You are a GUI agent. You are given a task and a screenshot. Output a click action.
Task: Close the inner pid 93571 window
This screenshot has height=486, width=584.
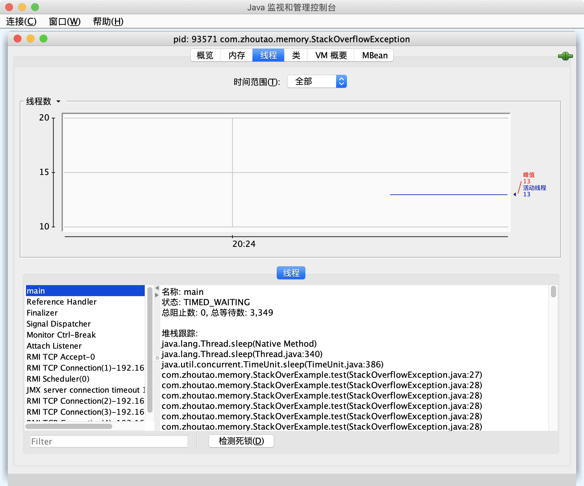[x=18, y=39]
